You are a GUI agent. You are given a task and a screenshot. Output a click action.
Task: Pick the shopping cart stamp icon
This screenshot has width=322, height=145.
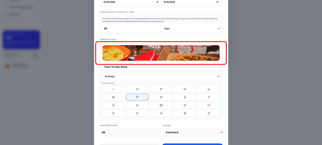click(185, 113)
